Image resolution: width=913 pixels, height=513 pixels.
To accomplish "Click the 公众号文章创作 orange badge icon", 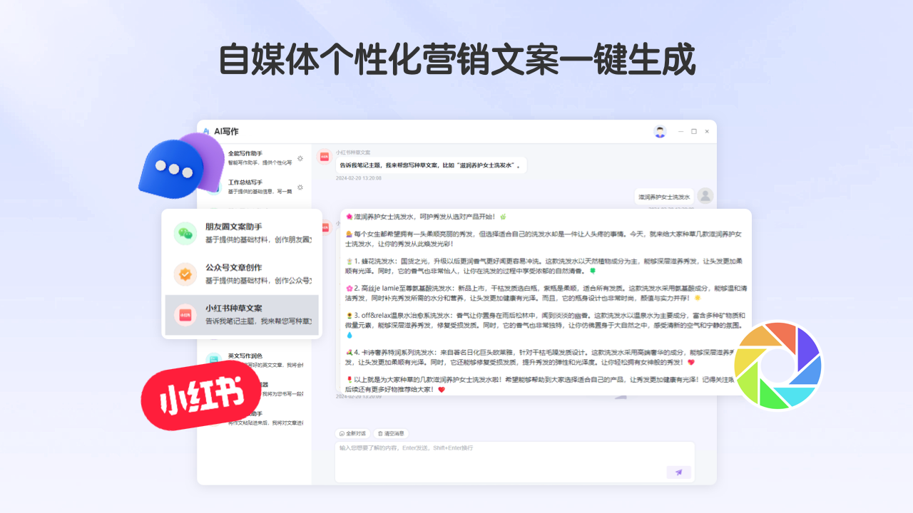I will tap(185, 274).
